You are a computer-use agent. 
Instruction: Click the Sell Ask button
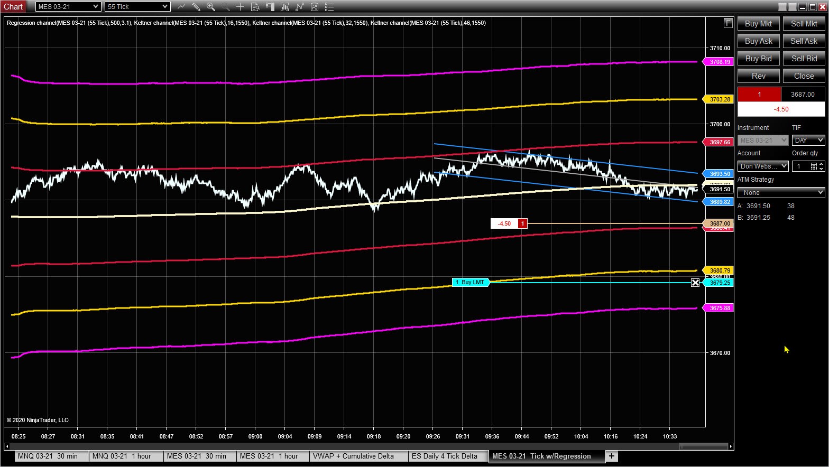click(x=804, y=41)
